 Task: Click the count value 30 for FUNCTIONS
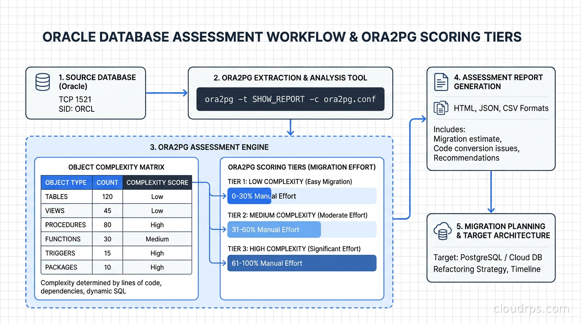coord(108,239)
